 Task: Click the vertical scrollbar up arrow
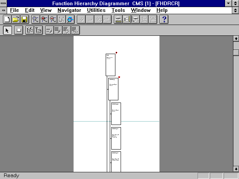click(x=236, y=39)
